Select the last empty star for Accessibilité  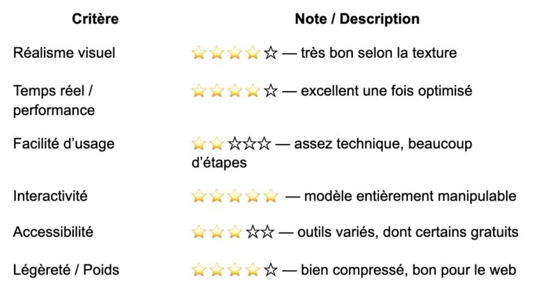click(267, 232)
